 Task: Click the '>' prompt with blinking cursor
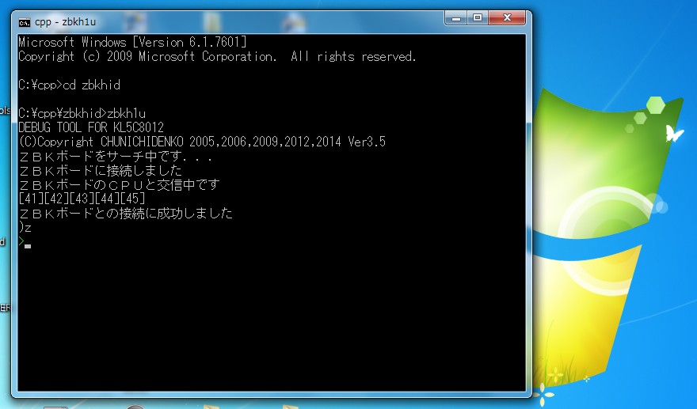pyautogui.click(x=25, y=242)
